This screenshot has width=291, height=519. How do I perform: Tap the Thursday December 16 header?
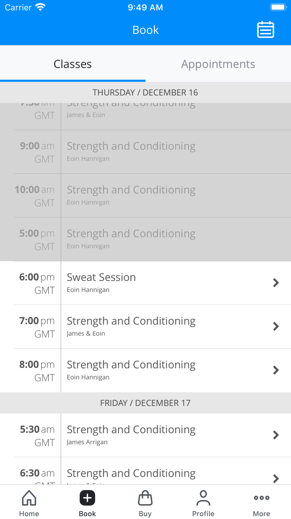(145, 92)
